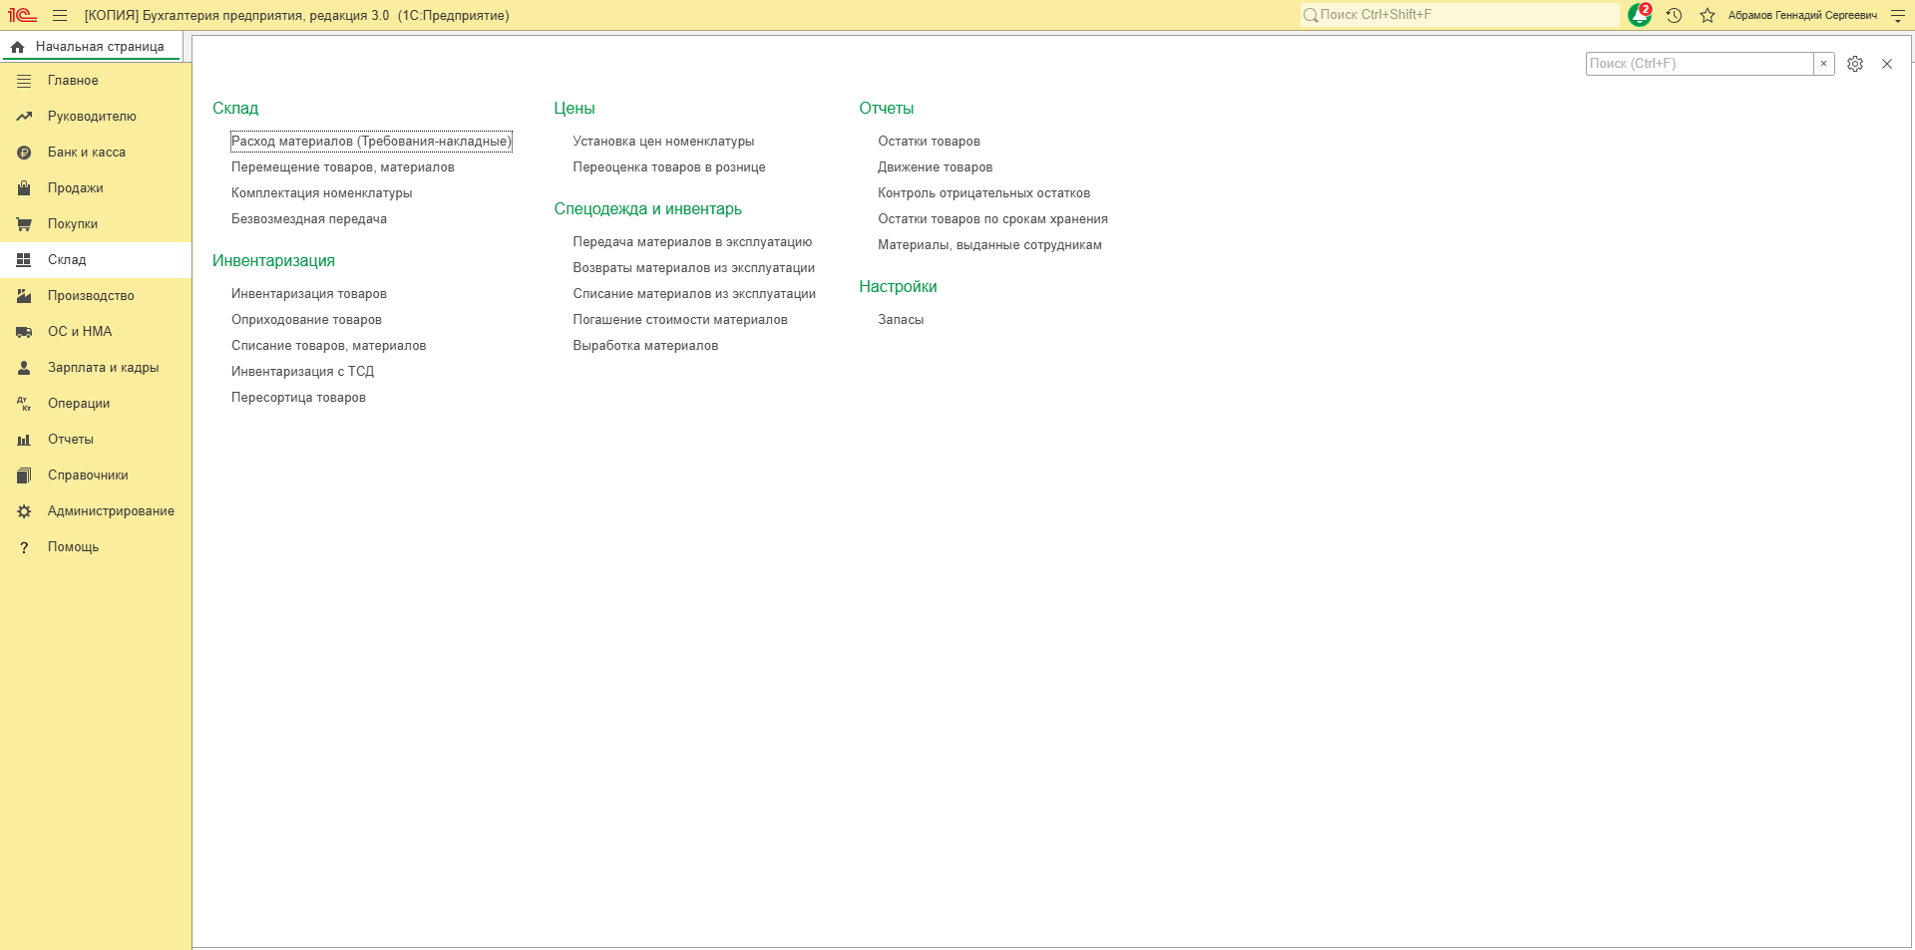1915x950 pixels.
Task: Clear the section search field
Action: click(x=1824, y=64)
